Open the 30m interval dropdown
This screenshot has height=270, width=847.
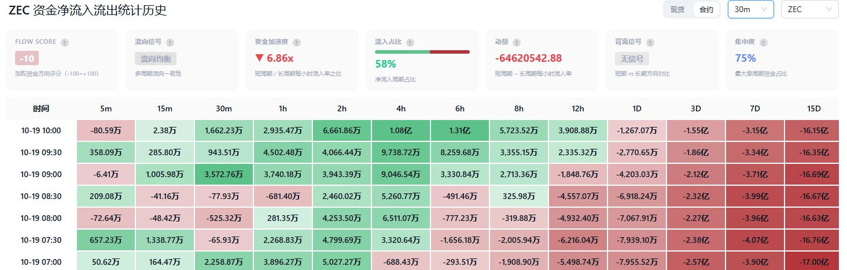click(x=750, y=9)
